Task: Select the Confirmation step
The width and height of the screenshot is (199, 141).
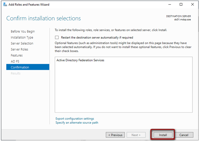Action: pos(28,67)
